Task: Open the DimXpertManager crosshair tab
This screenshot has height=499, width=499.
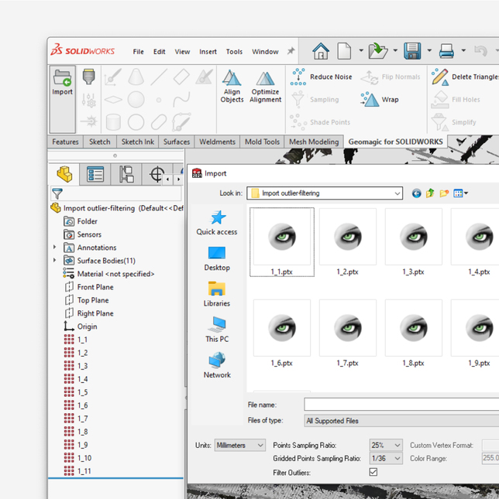Action: [157, 174]
